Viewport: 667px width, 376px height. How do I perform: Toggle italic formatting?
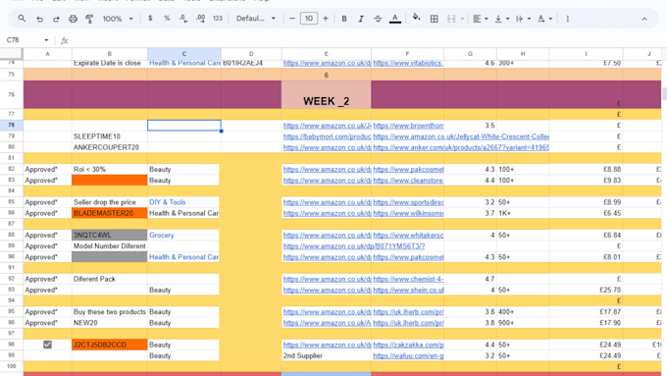click(x=361, y=19)
